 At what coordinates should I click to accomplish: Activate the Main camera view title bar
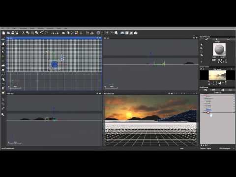tap(150, 93)
